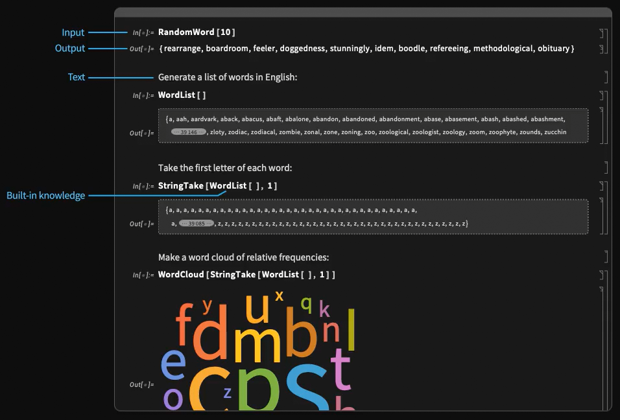This screenshot has width=620, height=420.
Task: Click bracket of 'Take the first letter' cell
Action: coord(606,168)
